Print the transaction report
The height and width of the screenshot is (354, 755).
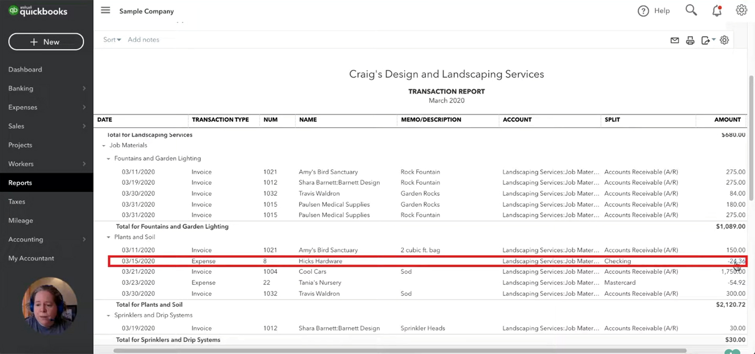point(690,40)
